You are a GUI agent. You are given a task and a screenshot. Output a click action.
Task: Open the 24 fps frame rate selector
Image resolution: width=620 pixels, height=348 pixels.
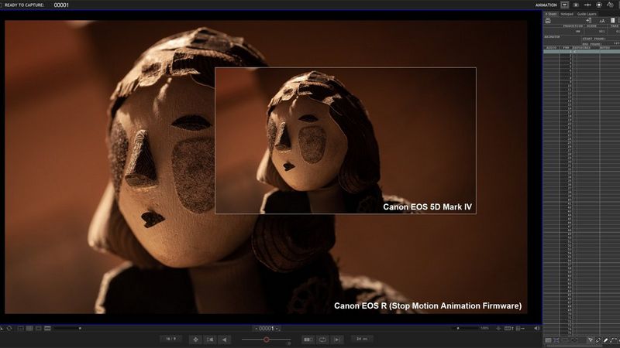tap(362, 339)
